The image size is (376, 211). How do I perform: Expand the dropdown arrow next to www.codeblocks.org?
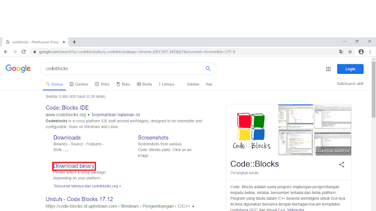coord(89,115)
